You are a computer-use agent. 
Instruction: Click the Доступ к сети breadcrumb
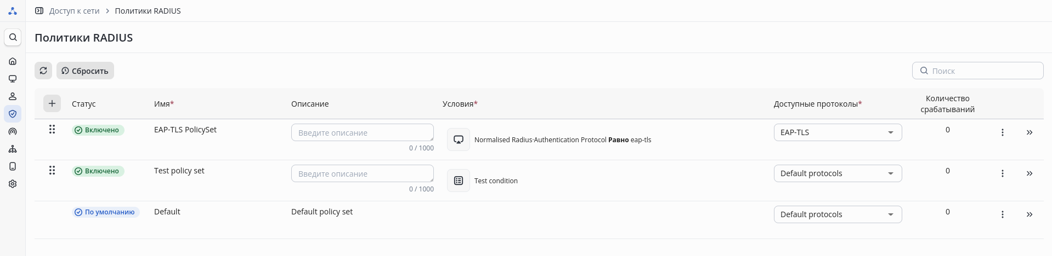point(74,11)
